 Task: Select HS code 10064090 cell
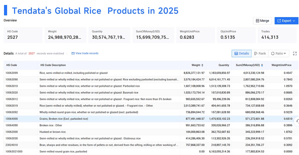click(12, 125)
